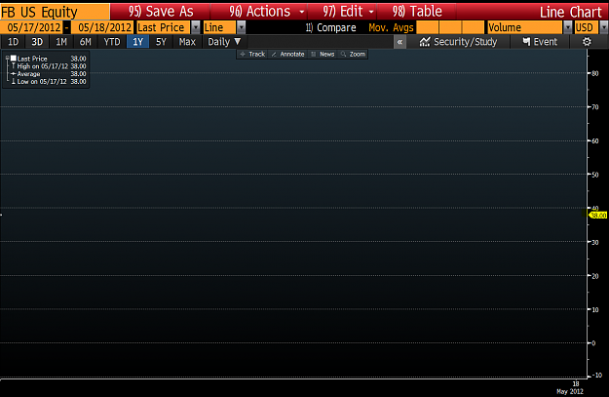The height and width of the screenshot is (397, 609).
Task: Click the 'Average' legend row
Action: (49, 74)
